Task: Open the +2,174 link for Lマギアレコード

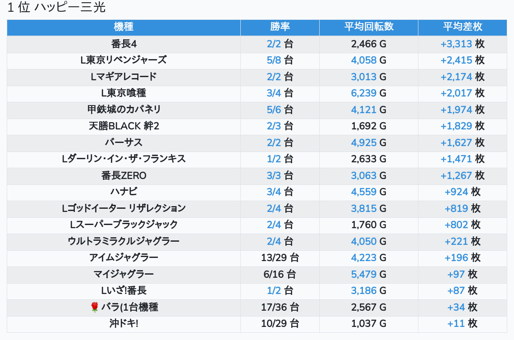Action: (x=456, y=77)
